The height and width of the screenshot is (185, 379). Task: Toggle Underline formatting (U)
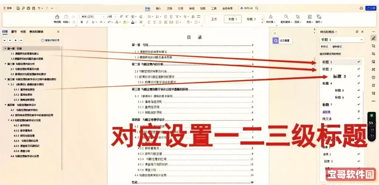pyautogui.click(x=93, y=22)
